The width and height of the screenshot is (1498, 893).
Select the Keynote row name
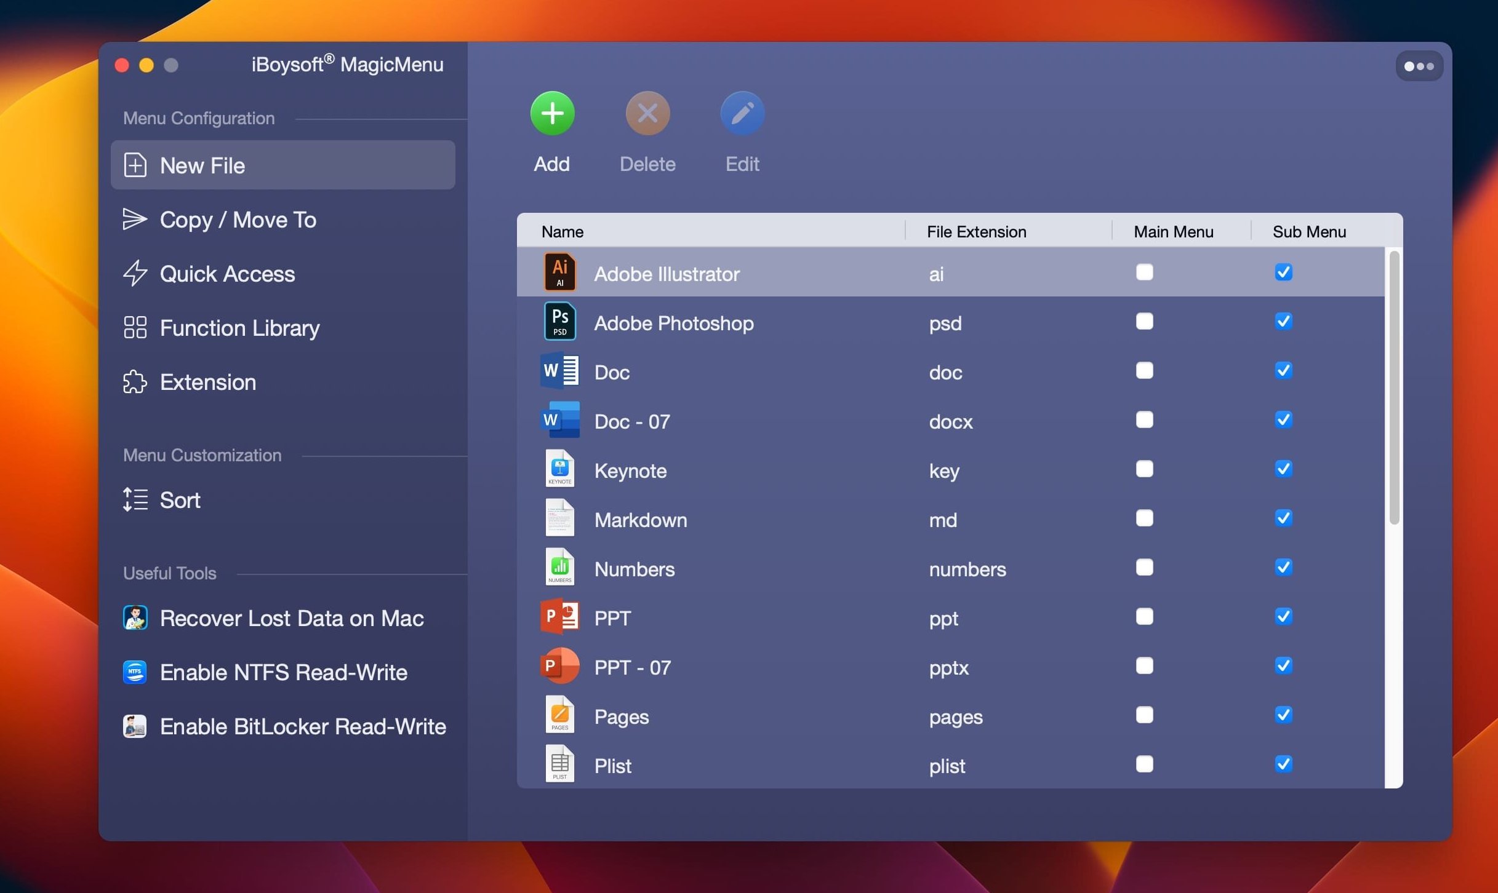[x=630, y=471]
